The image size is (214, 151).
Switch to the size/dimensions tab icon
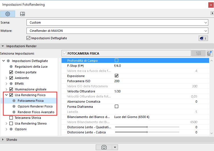(23, 14)
